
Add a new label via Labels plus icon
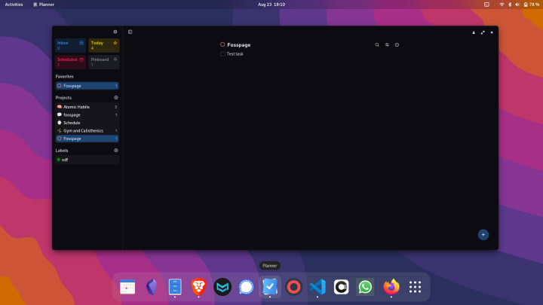coord(116,151)
